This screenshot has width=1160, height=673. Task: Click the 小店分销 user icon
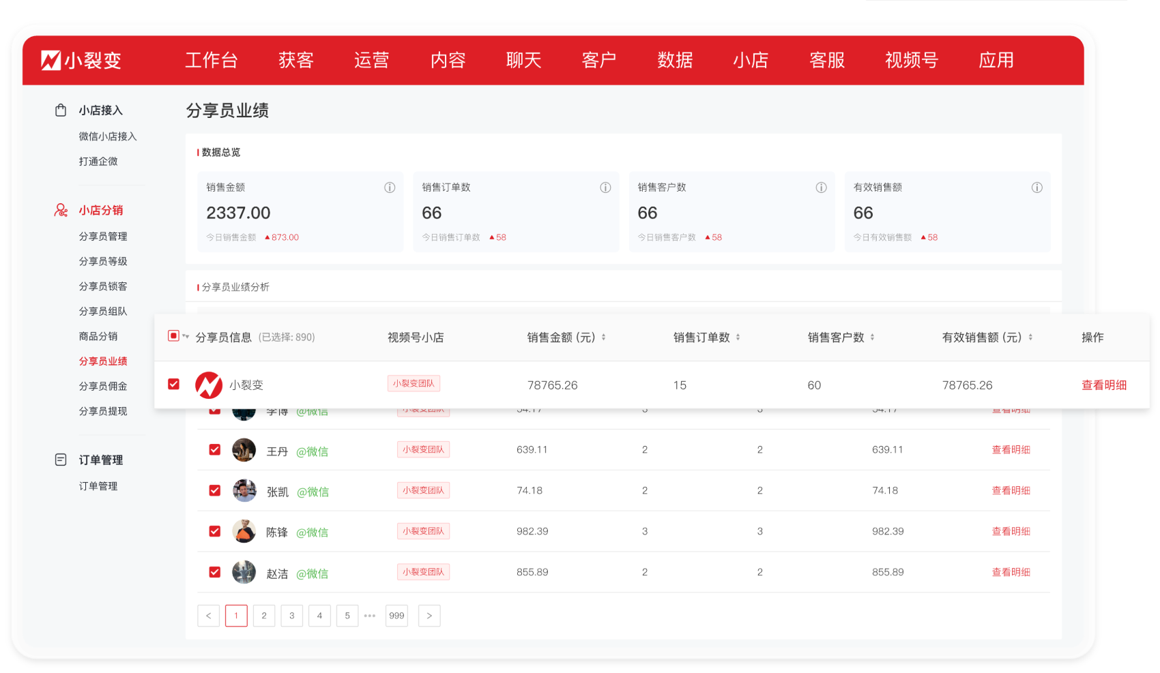(x=61, y=210)
